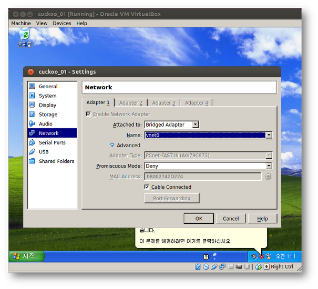This screenshot has height=289, width=318.
Task: Click the mouse integration status icon
Action: click(x=259, y=267)
